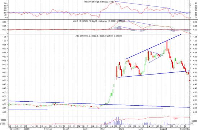This screenshot has width=198, height=130.
Task: Click the 90 value on left RSI axis
Action: click(x=5, y=3)
